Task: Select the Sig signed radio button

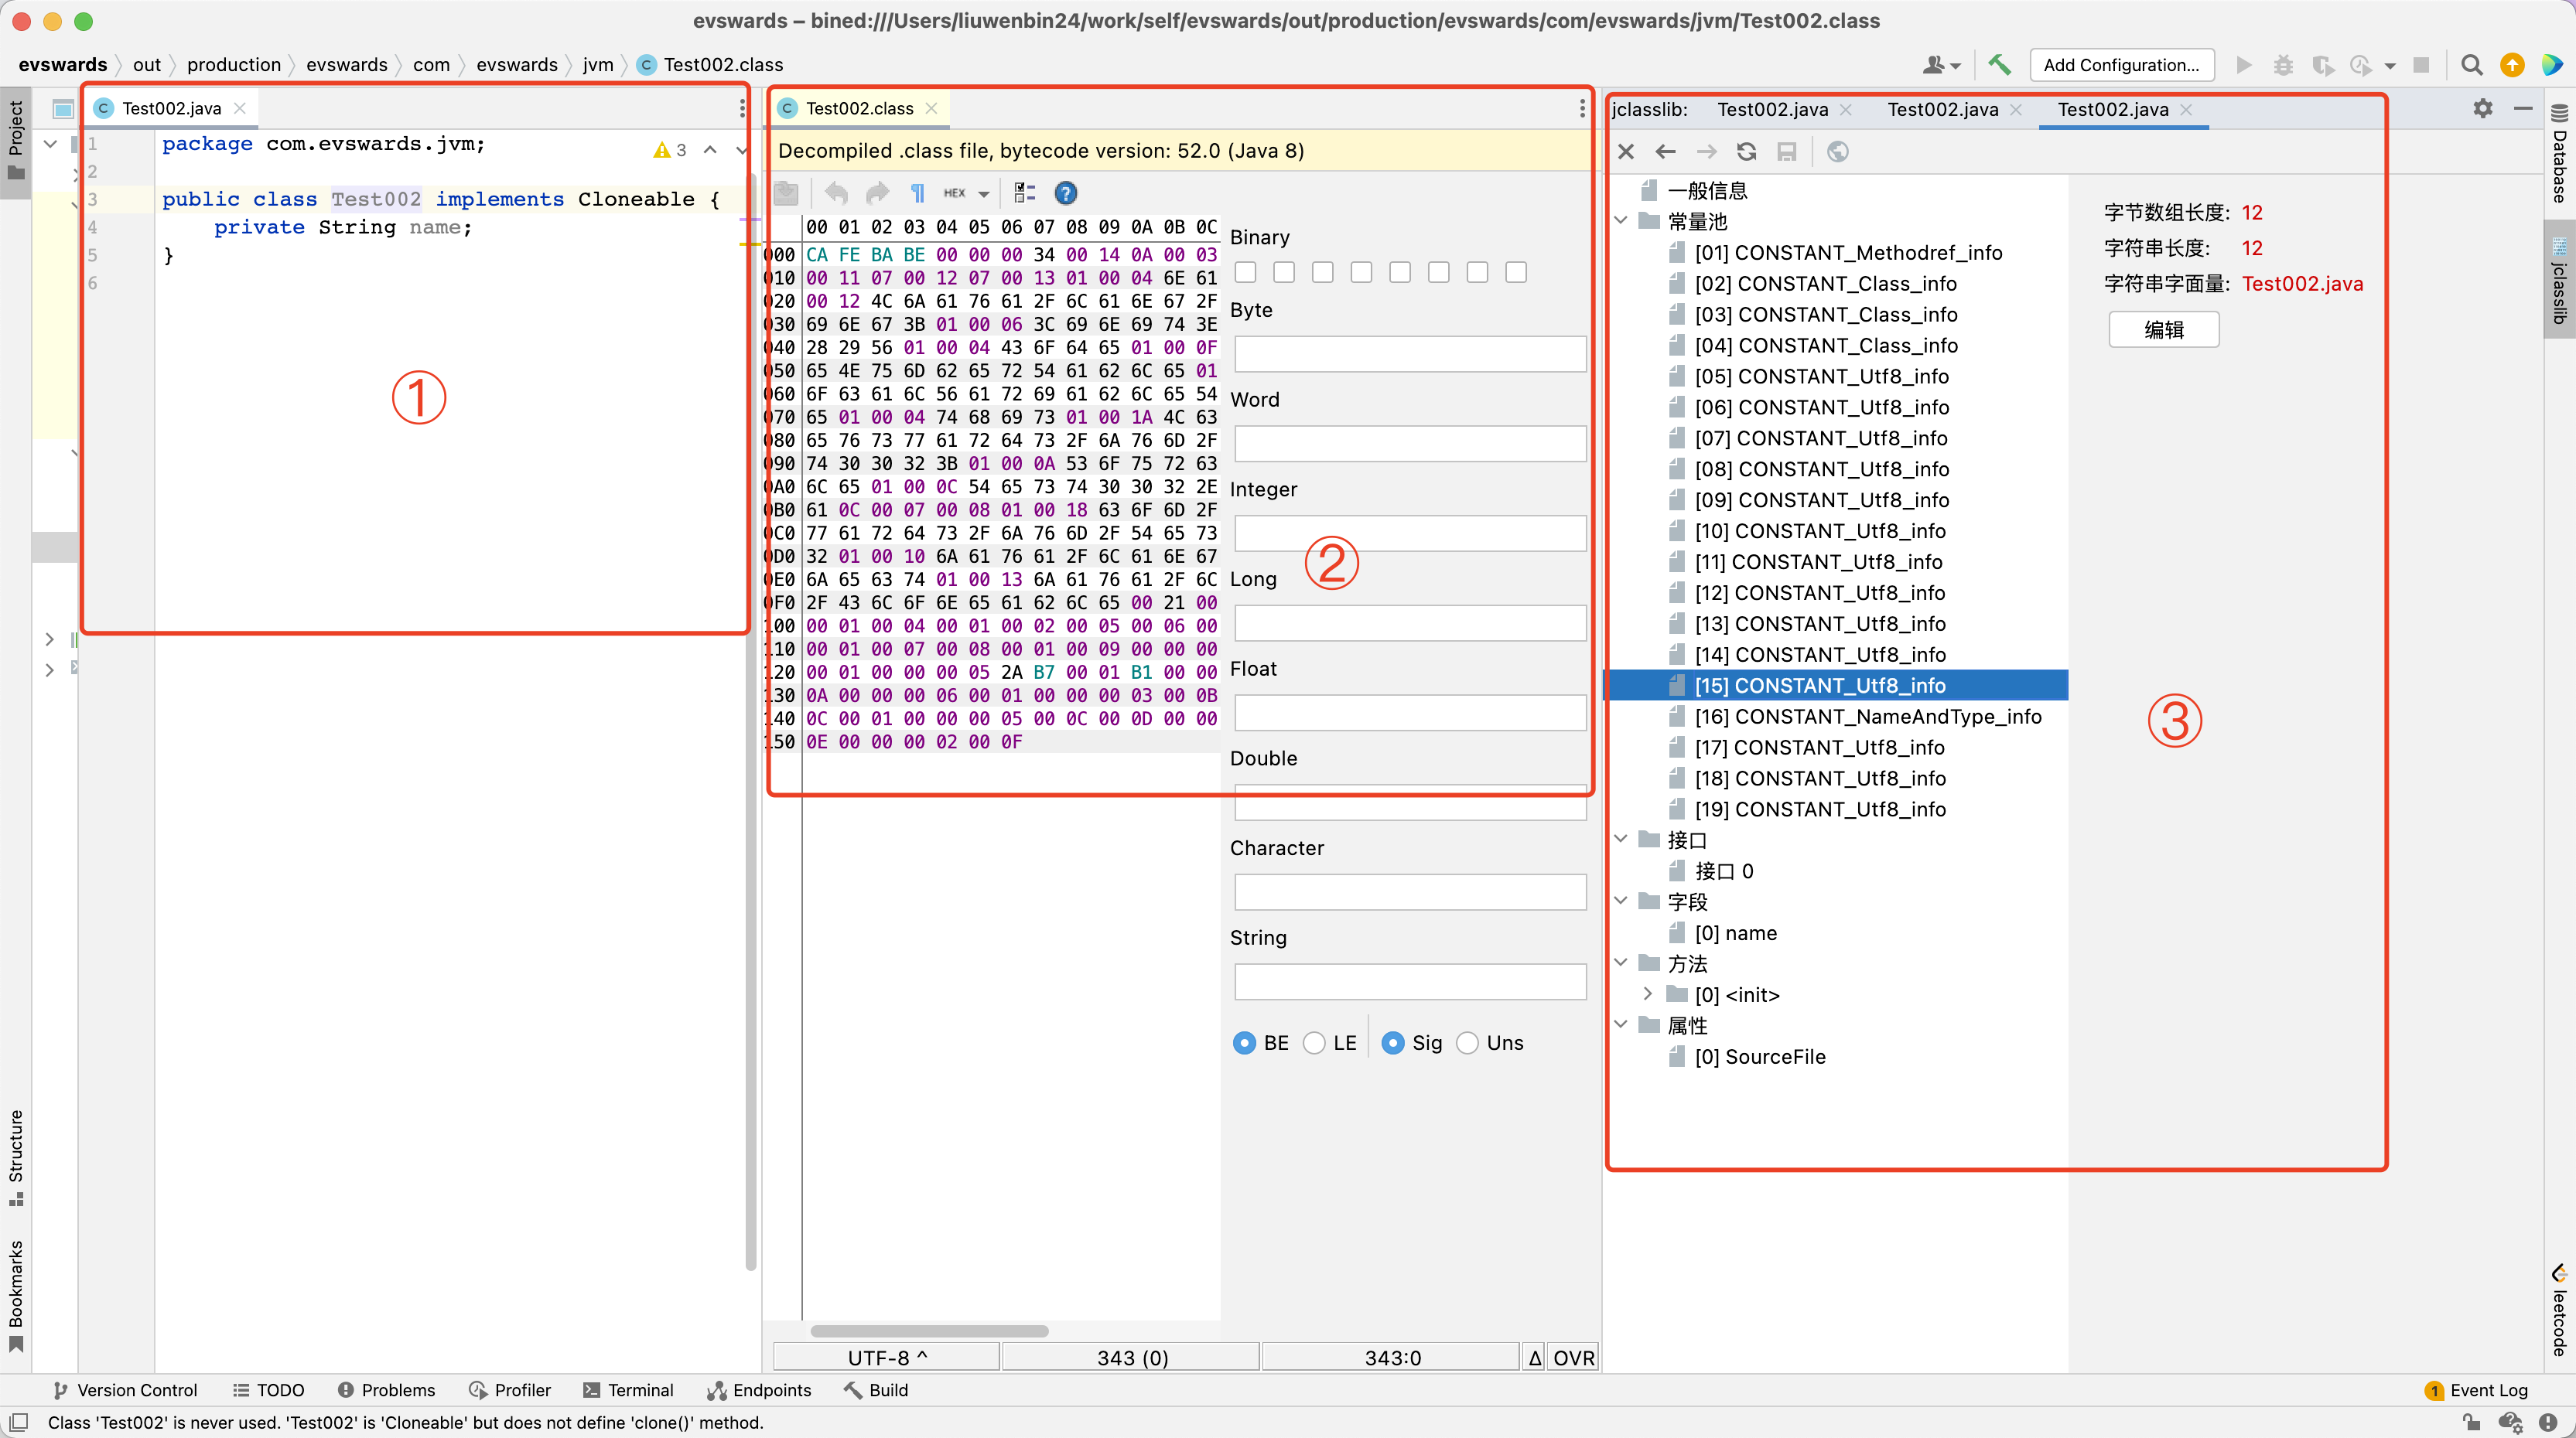Action: tap(1393, 1043)
